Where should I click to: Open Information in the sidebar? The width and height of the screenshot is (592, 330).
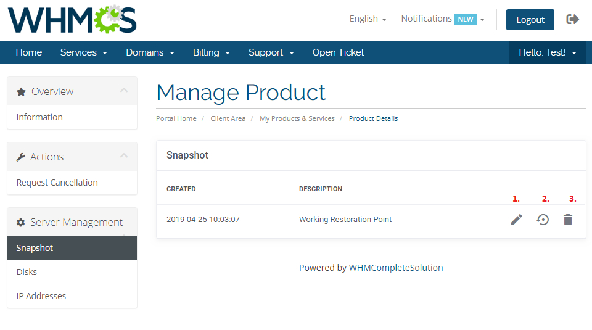point(72,117)
